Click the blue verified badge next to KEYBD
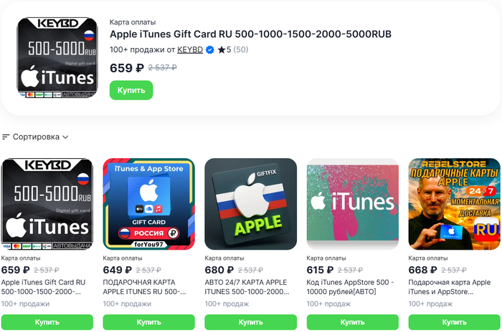502x332 pixels. [x=209, y=50]
